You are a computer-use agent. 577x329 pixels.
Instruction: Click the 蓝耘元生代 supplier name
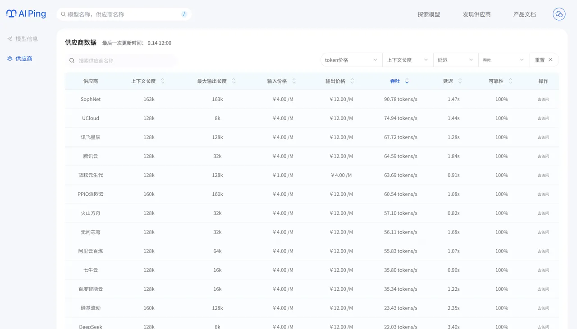point(91,175)
